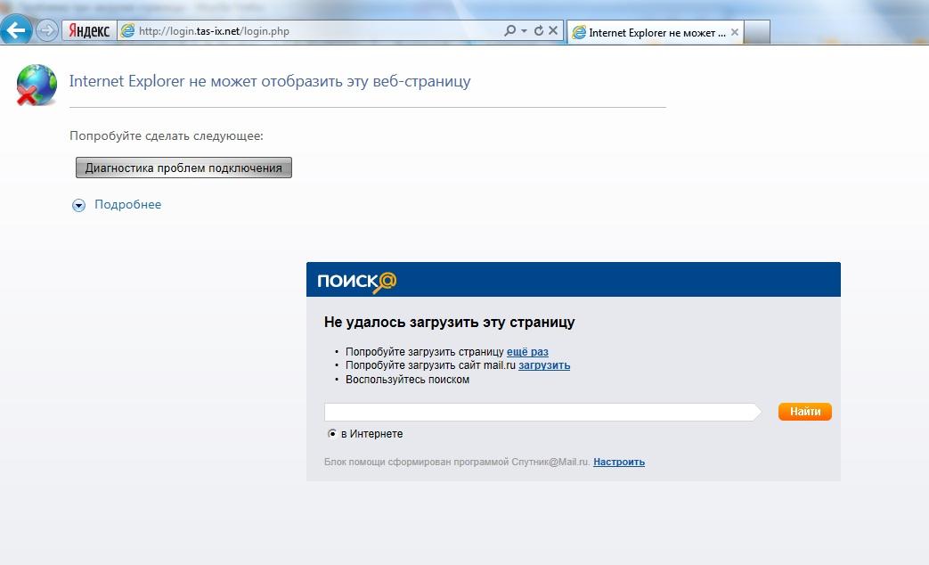The width and height of the screenshot is (929, 565).
Task: Click 'Диагностика проблем подключения' button
Action: (x=183, y=168)
